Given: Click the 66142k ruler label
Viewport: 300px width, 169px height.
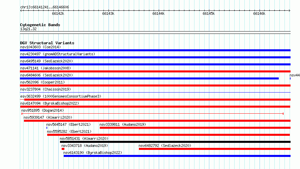Looking at the screenshot, I should [58, 13].
